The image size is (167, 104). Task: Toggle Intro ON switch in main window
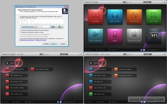(126, 2)
